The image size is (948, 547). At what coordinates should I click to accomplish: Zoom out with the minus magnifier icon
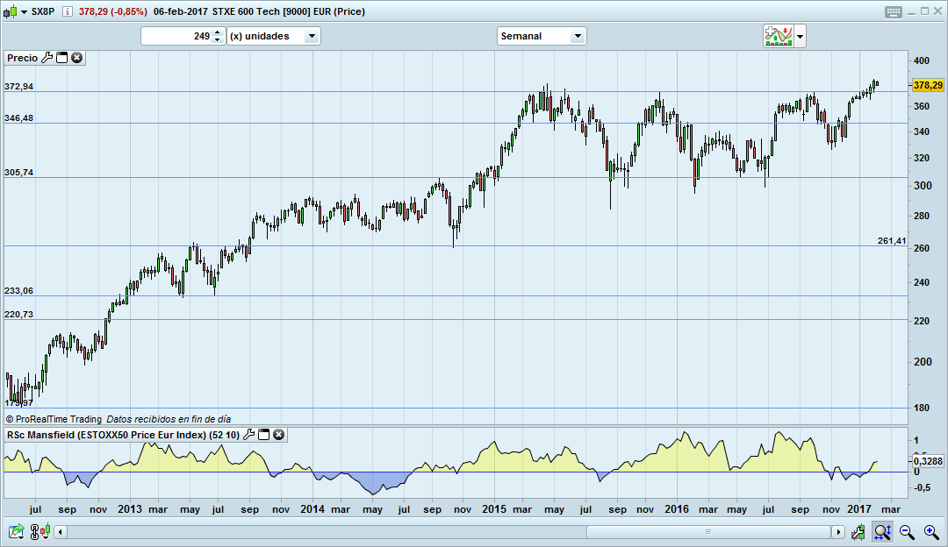tap(907, 531)
